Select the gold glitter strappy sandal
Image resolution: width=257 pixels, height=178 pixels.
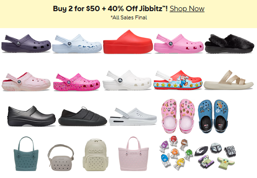229,80
